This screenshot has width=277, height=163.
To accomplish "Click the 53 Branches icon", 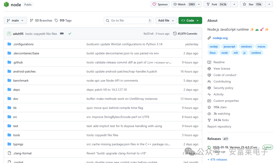I will click(x=31, y=20).
